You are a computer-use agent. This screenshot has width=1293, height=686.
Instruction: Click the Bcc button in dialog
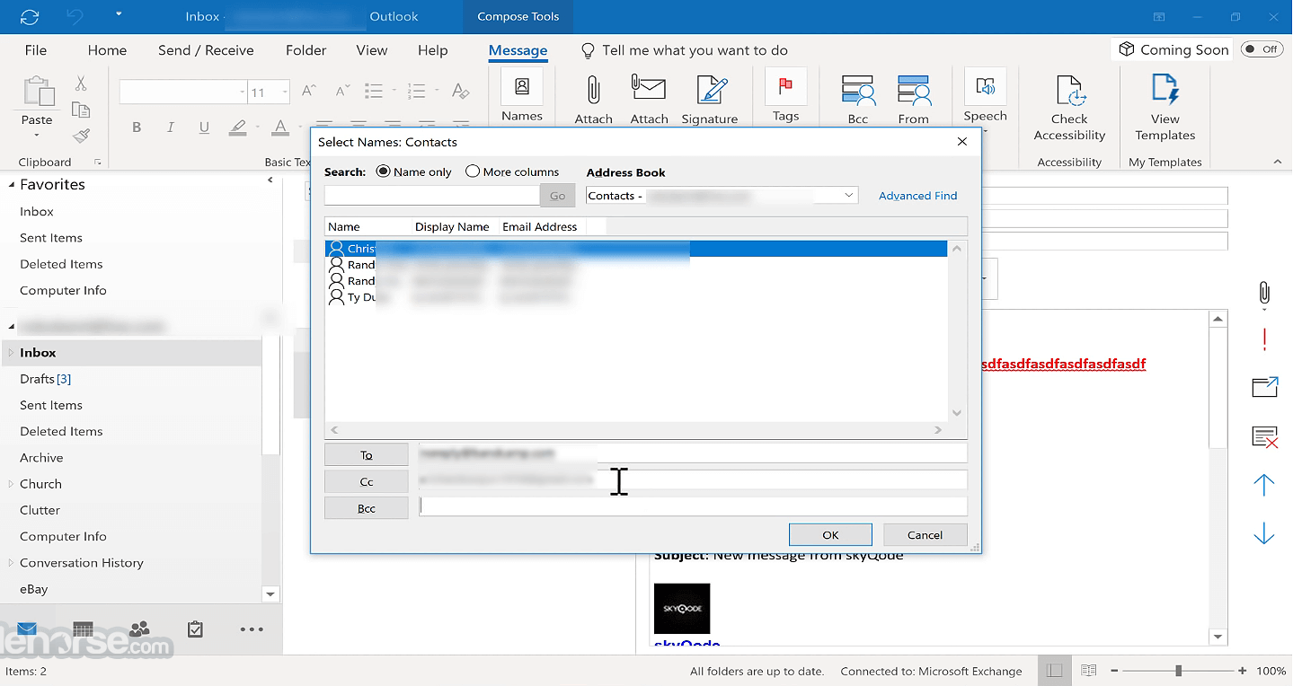point(366,508)
